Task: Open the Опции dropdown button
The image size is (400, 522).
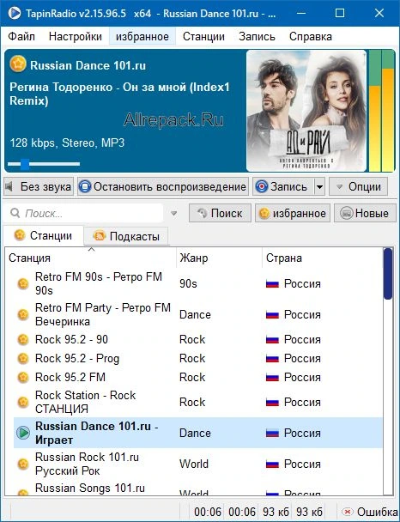Action: 359,186
